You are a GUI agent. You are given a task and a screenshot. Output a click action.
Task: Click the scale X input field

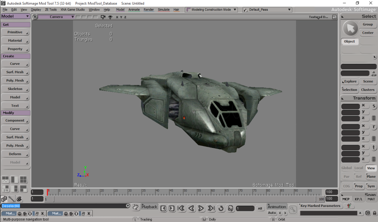click(351, 106)
